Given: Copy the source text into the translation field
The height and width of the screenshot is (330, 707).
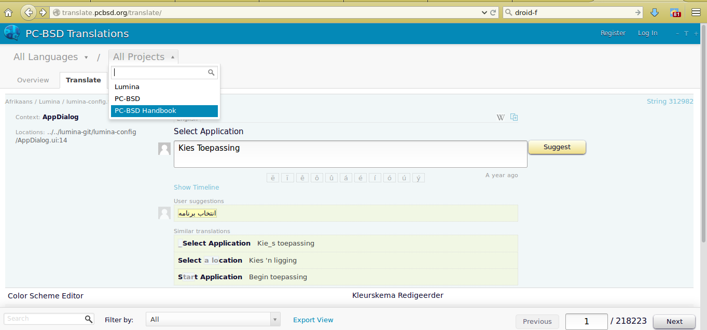Looking at the screenshot, I should [x=514, y=117].
